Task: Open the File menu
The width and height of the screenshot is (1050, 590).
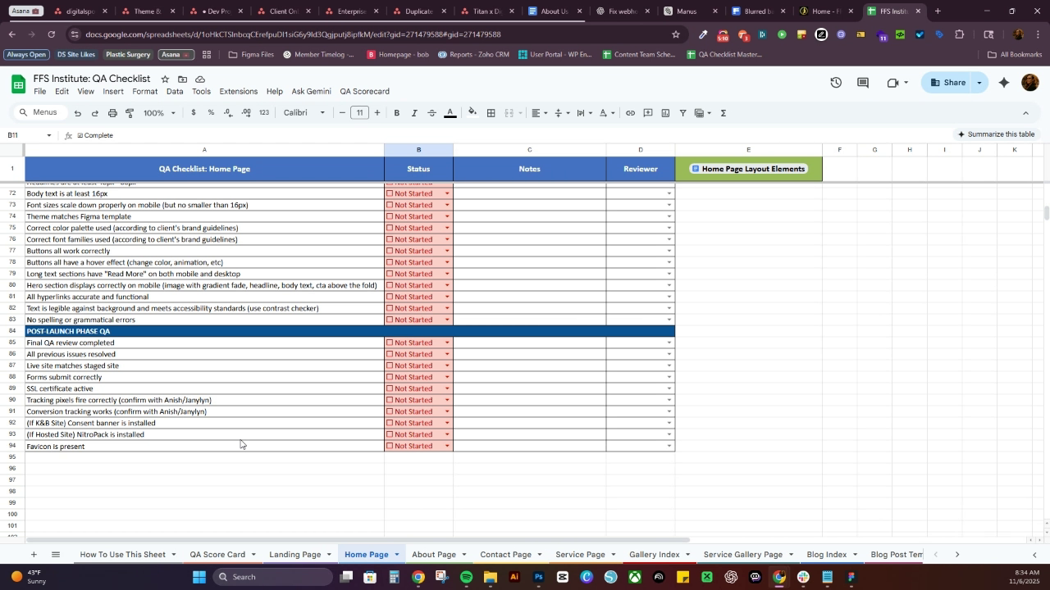Action: coord(39,92)
